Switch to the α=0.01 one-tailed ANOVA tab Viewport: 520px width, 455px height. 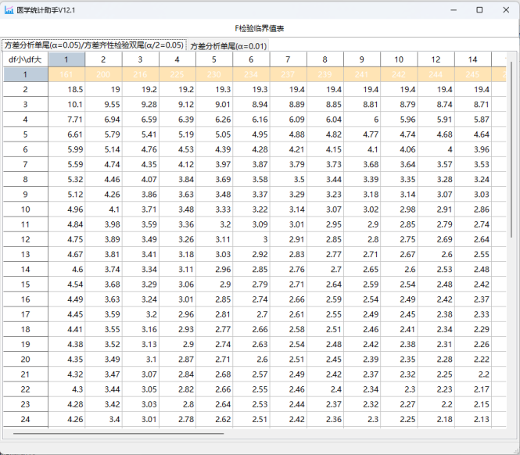click(x=228, y=46)
